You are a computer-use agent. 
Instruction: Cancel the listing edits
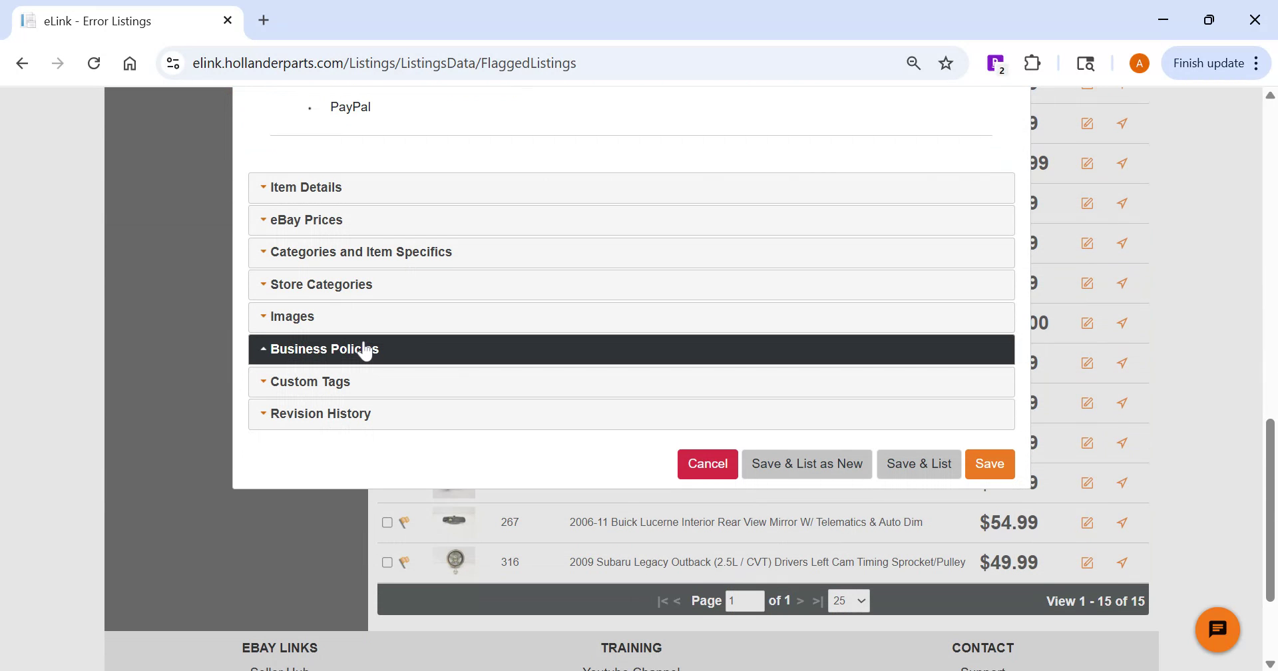(x=707, y=464)
